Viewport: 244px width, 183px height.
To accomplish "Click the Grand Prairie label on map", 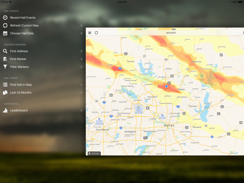I will click(x=150, y=131).
